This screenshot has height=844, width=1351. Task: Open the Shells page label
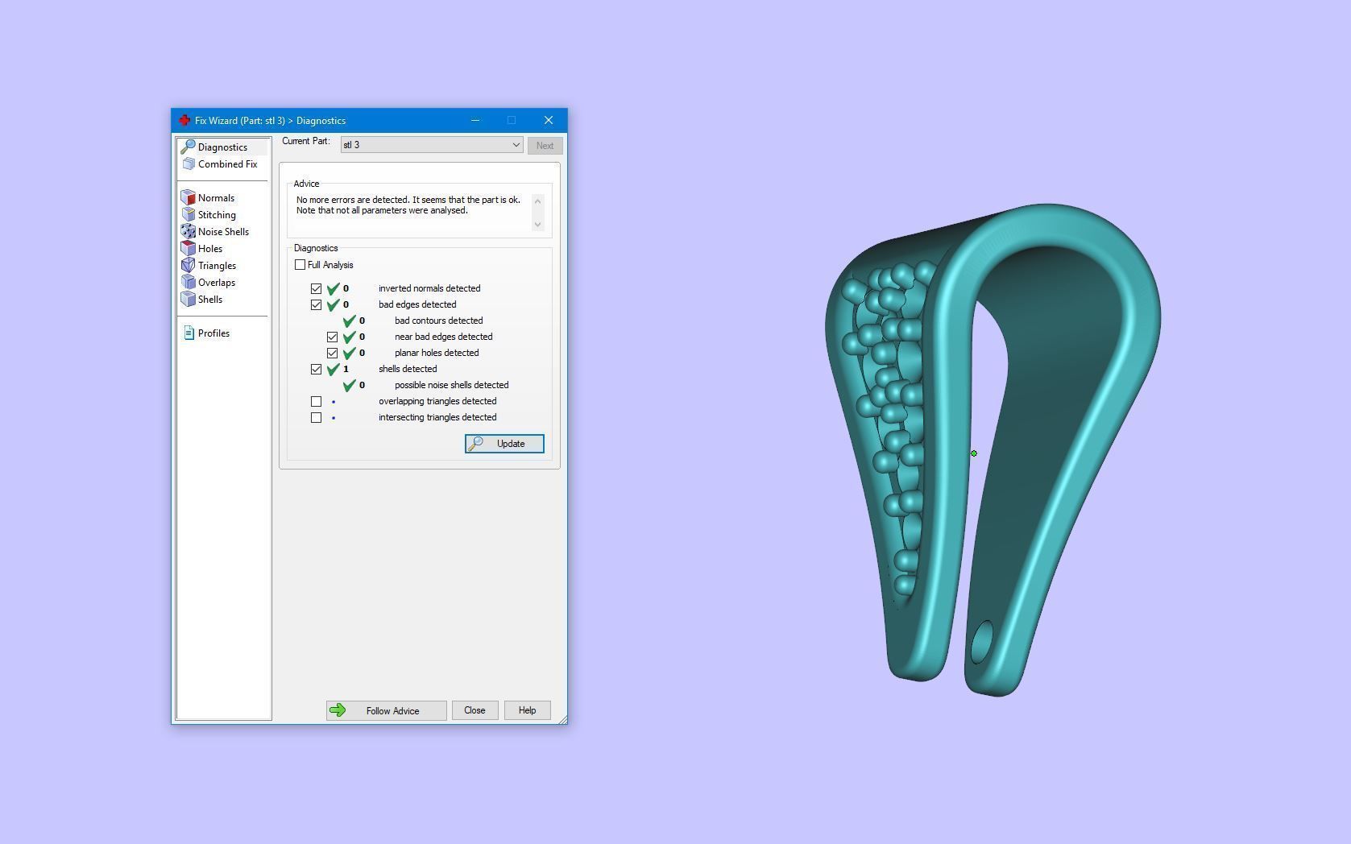(x=210, y=300)
